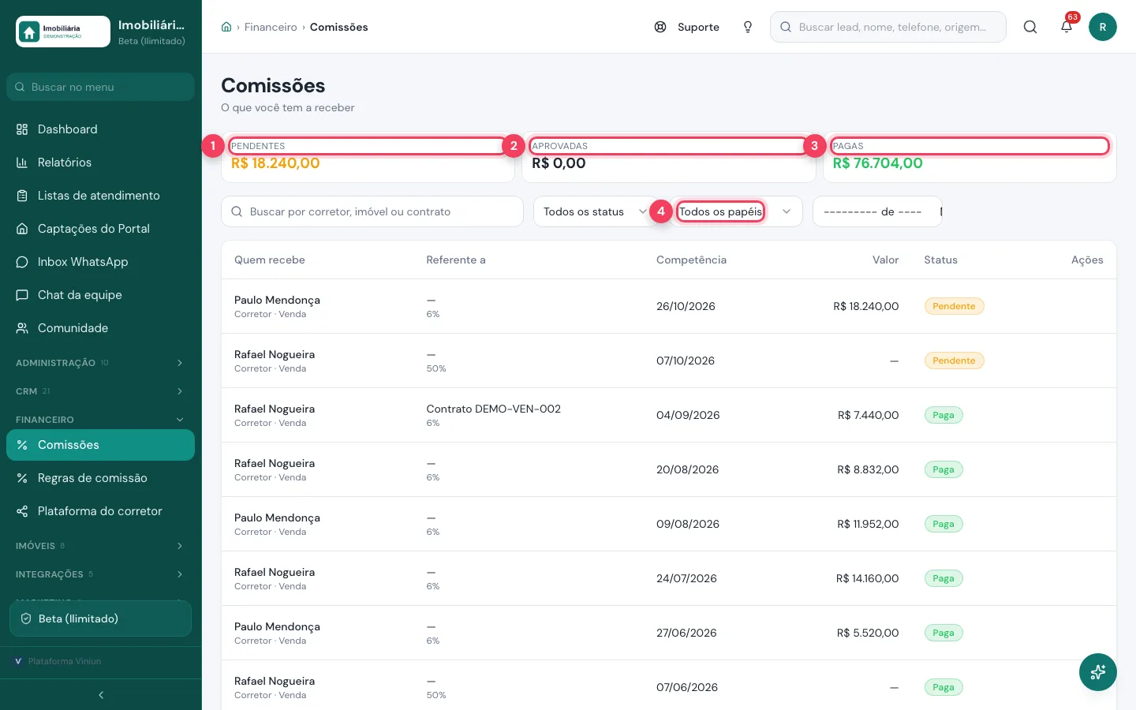Click the Inbox WhatsApp chat icon
Image resolution: width=1136 pixels, height=710 pixels.
[22, 262]
